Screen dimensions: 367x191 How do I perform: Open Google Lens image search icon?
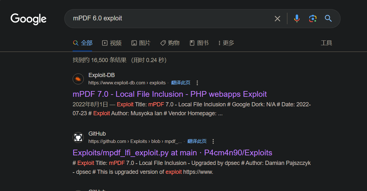313,18
